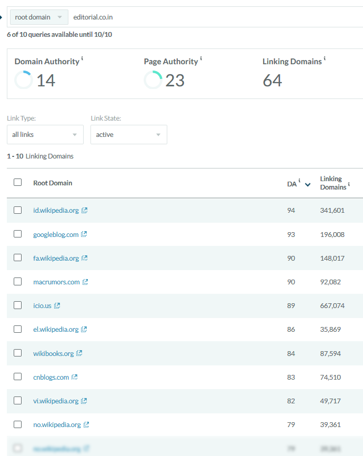Viewport: 363px width, 456px height.
Task: Open el.wikipedia.org external link icon
Action: [x=84, y=329]
